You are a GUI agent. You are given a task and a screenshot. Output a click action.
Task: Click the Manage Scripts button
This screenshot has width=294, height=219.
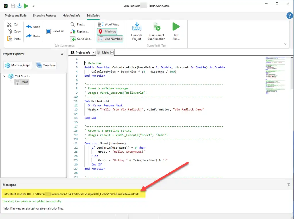pyautogui.click(x=18, y=65)
